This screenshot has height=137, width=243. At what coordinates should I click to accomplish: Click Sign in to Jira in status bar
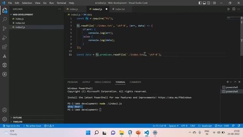11,126
